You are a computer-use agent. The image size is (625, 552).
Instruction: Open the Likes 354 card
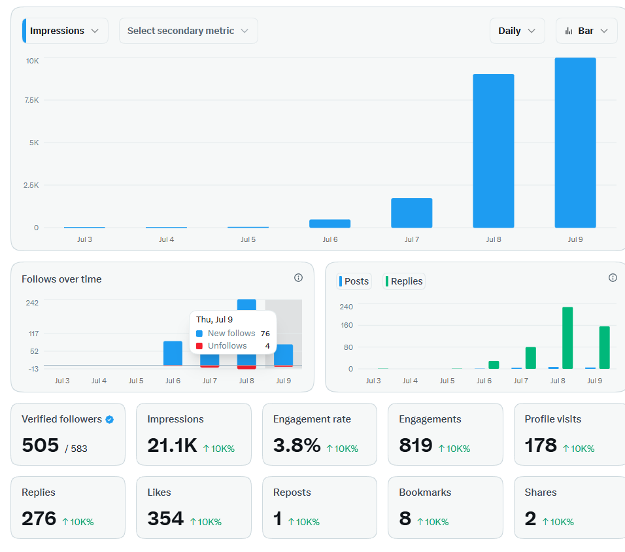point(194,508)
